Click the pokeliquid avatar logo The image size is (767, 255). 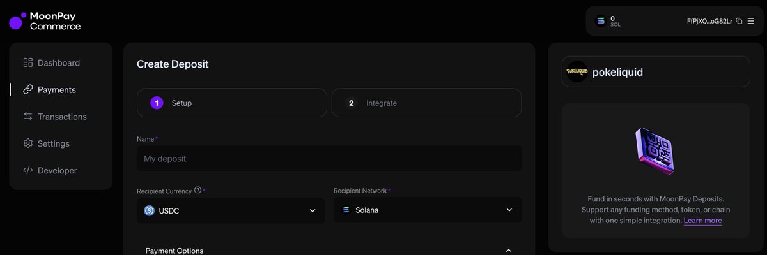coord(577,72)
